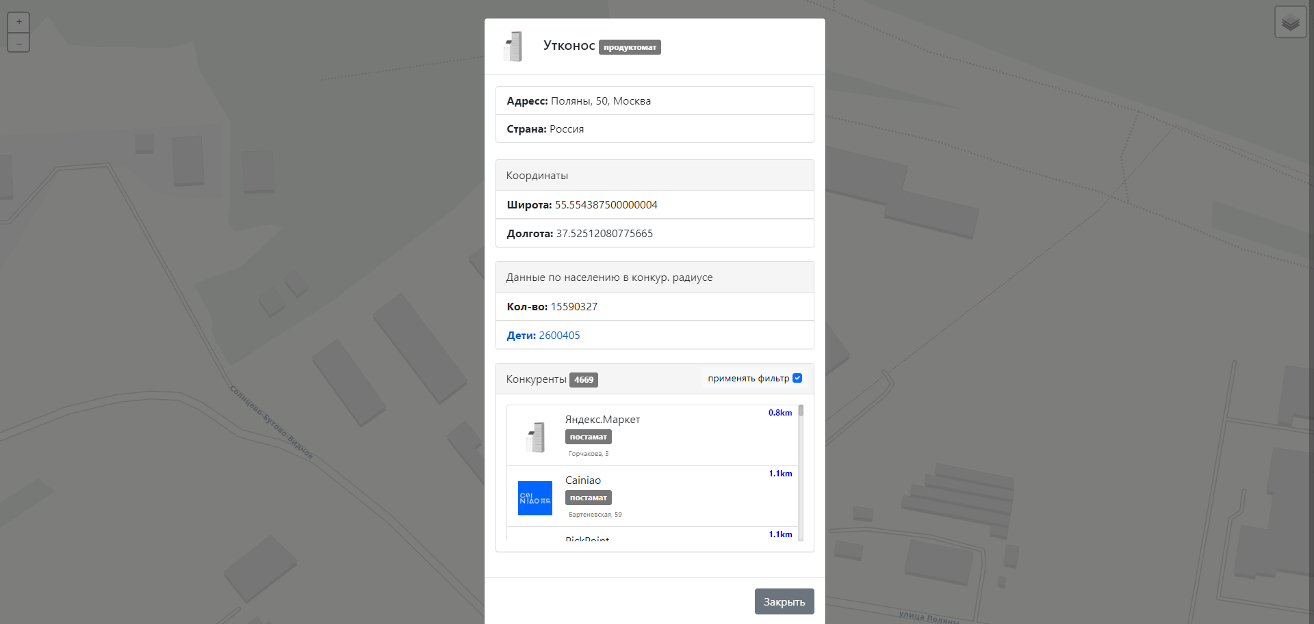Click the Утконос building icon in header
Viewport: 1314px width, 624px height.
click(513, 46)
